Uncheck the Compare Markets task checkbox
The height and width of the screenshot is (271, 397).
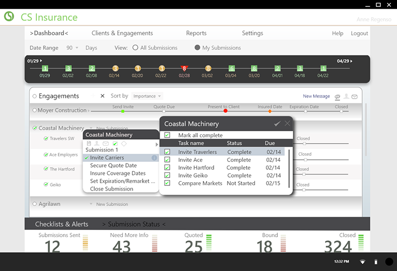pos(168,183)
